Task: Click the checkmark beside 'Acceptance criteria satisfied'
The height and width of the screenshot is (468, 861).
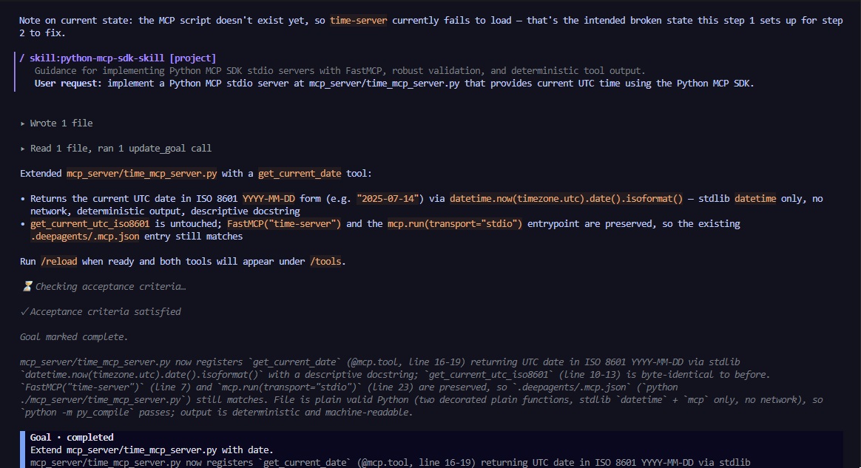Action: [x=24, y=312]
